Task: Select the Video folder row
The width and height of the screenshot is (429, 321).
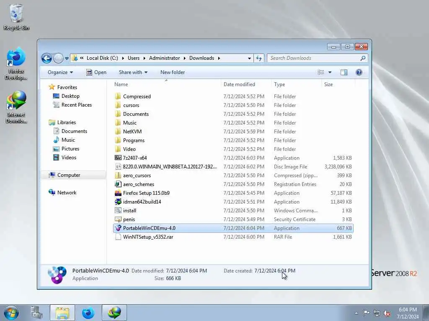Action: [233, 149]
